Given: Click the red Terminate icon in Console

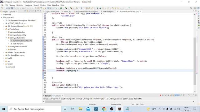Looking at the screenshot, I should click(160, 95).
